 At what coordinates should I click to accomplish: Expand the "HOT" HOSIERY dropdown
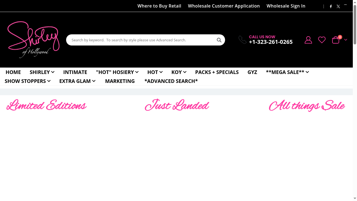(x=117, y=72)
